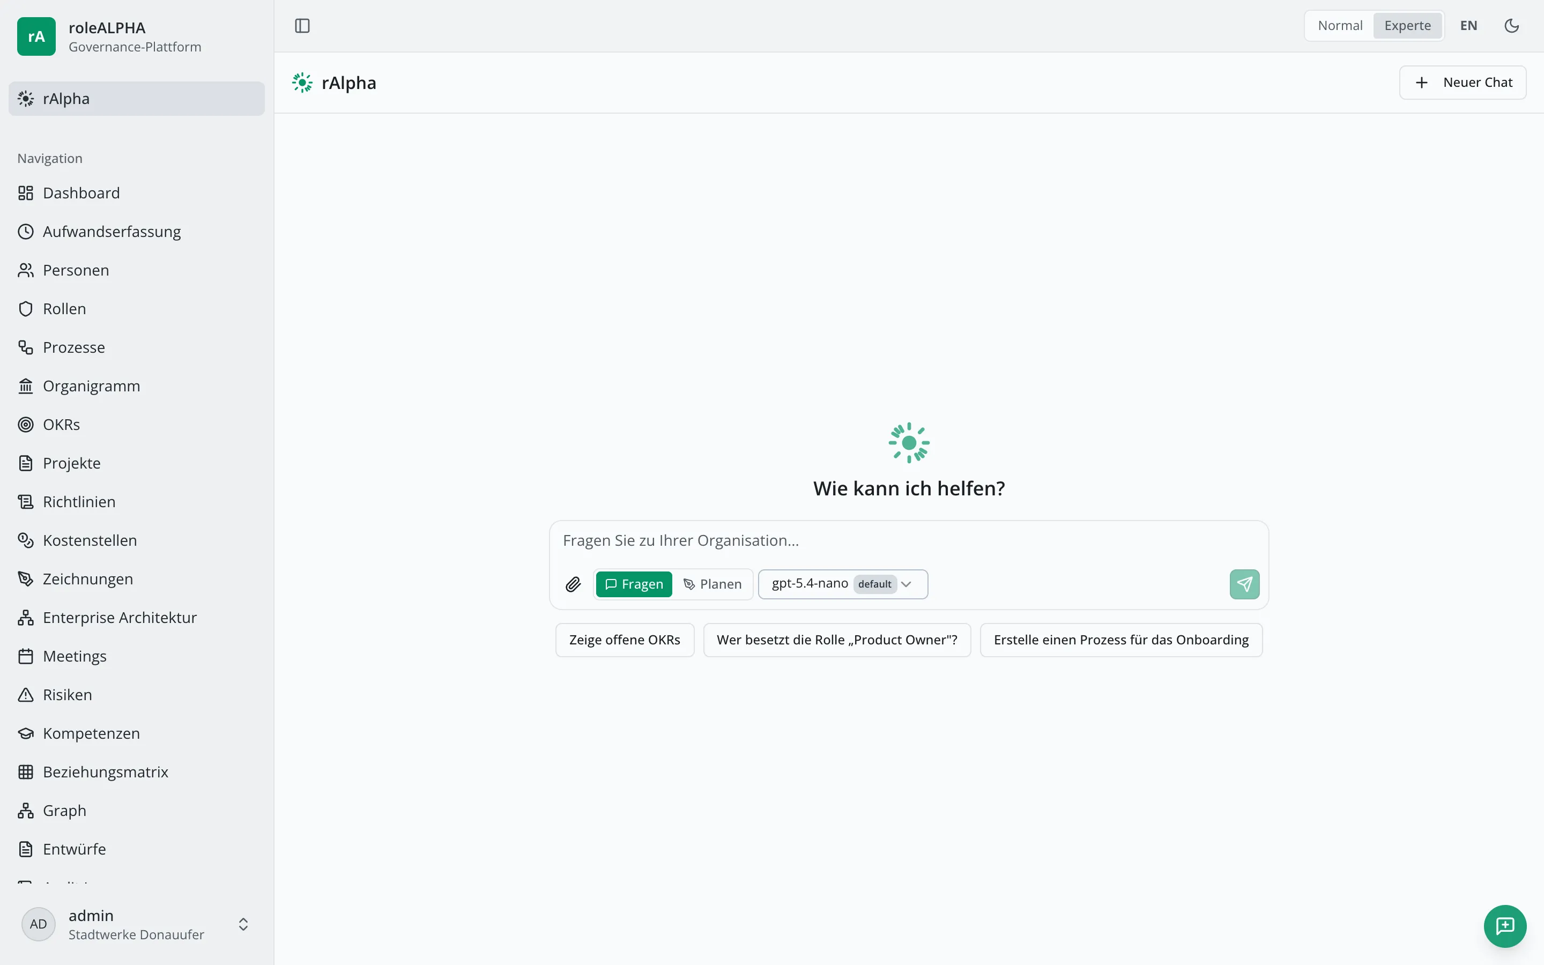This screenshot has height=965, width=1544.
Task: Open Risiken warning entry
Action: click(137, 695)
